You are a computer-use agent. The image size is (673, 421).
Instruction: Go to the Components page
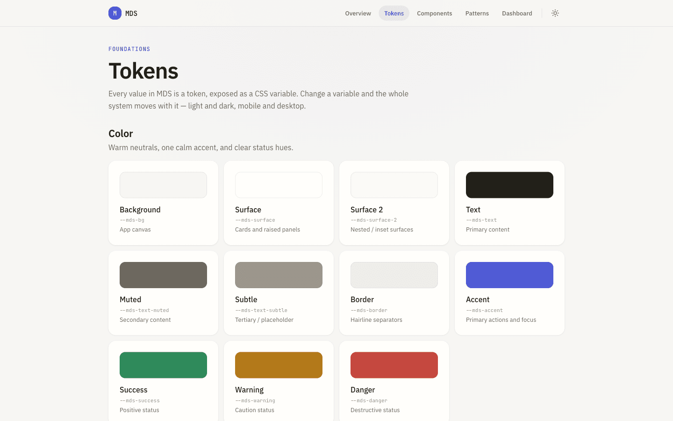[x=435, y=13]
